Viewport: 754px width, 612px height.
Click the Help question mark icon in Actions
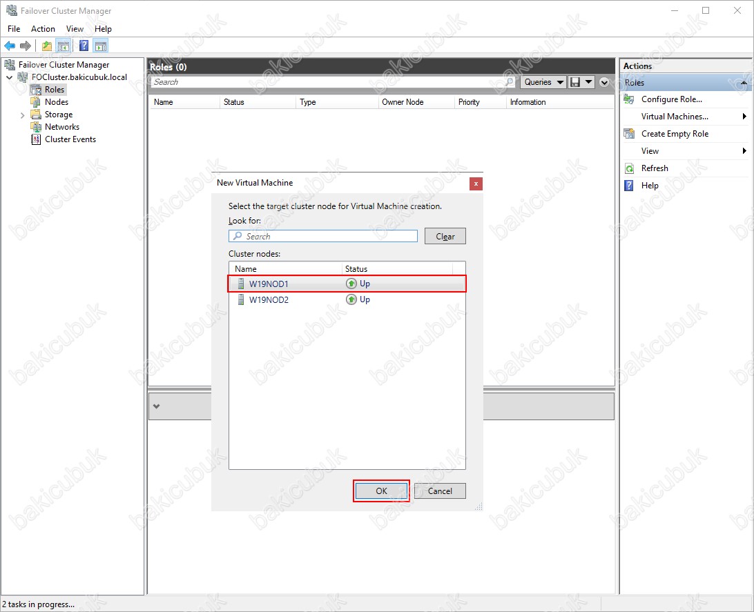(x=629, y=186)
